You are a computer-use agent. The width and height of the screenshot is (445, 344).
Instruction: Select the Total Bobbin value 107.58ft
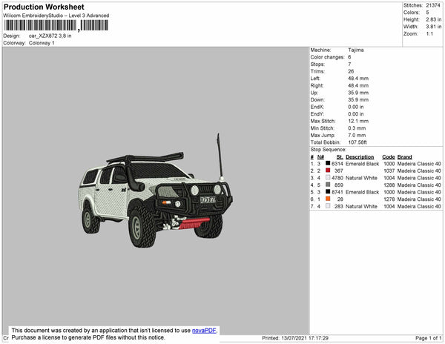coord(357,142)
